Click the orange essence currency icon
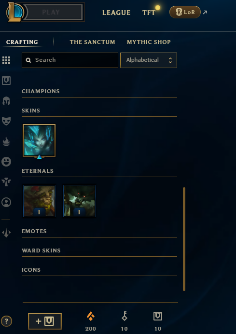Image resolution: width=236 pixels, height=334 pixels. pos(91,316)
